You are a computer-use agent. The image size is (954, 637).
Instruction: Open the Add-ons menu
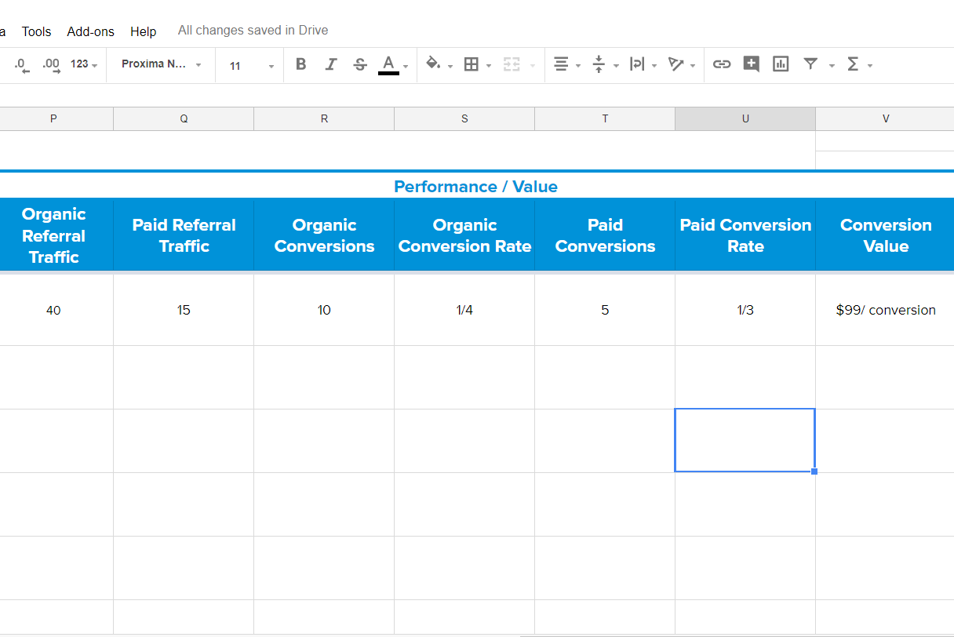[91, 31]
